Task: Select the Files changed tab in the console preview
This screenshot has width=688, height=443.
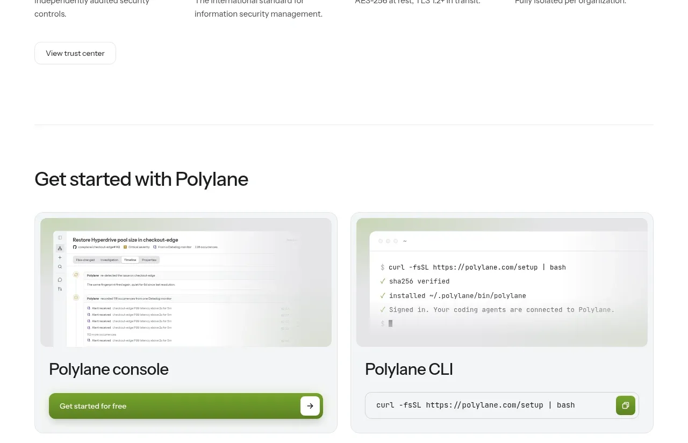Action: [85, 260]
